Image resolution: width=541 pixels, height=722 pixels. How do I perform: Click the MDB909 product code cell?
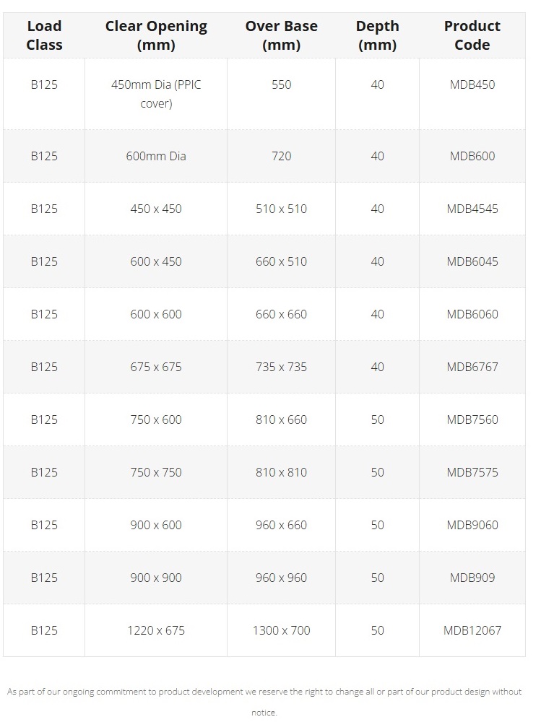(x=472, y=578)
